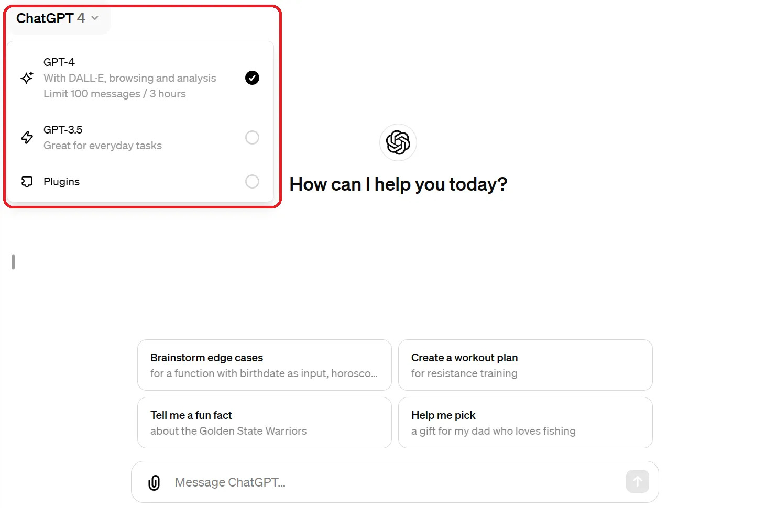Click the GPT-4 sparkle icon
This screenshot has height=508, width=766.
27,78
